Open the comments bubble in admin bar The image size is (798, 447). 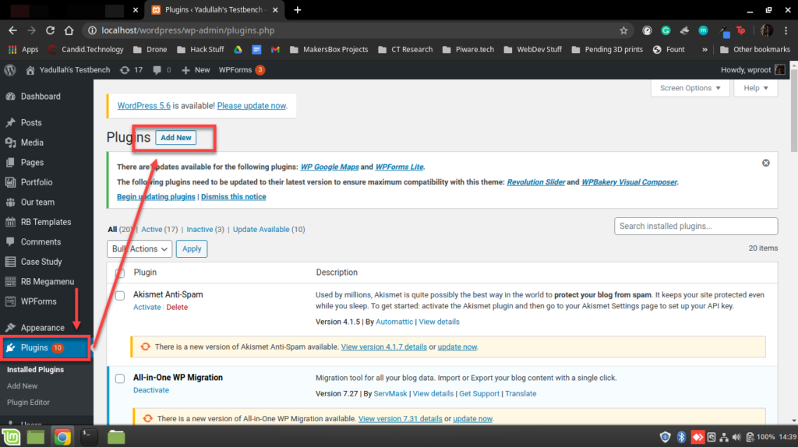[x=157, y=70]
